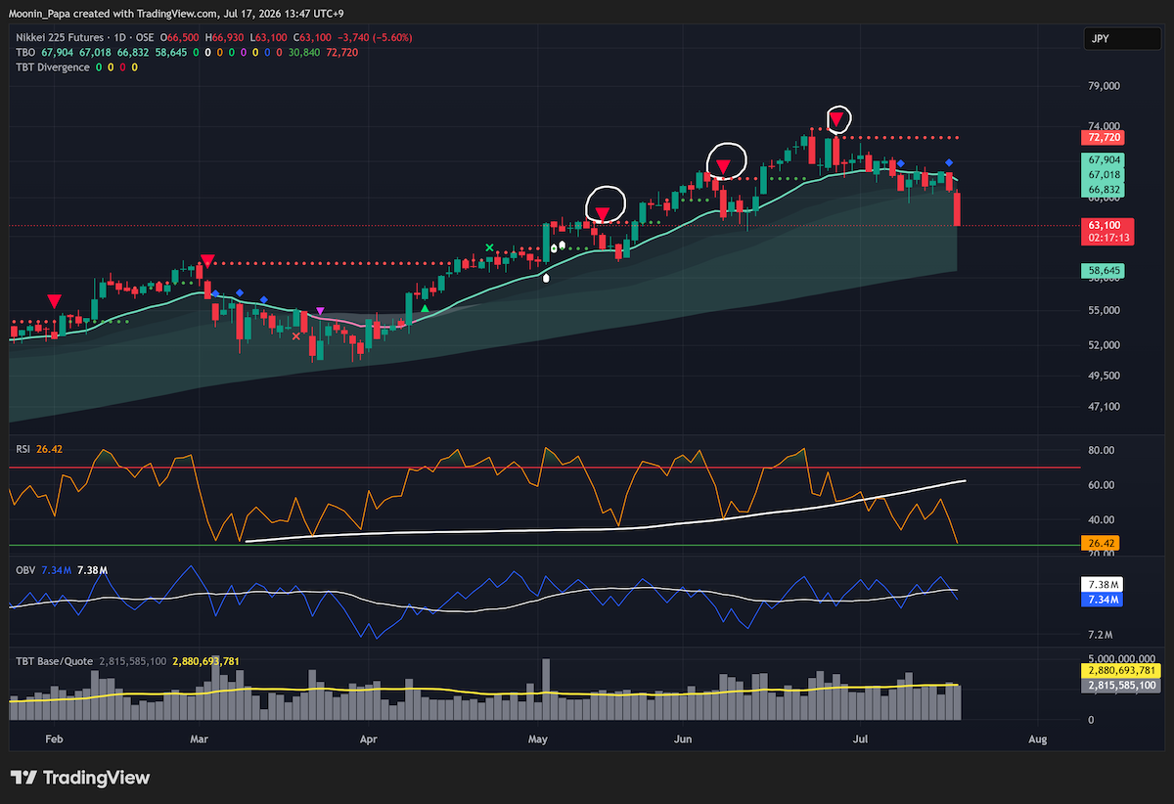
Task: Click the red sell triangle in mid-May
Action: tap(603, 213)
